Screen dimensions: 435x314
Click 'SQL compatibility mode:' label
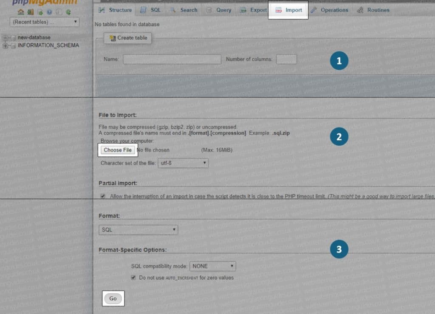tap(159, 266)
